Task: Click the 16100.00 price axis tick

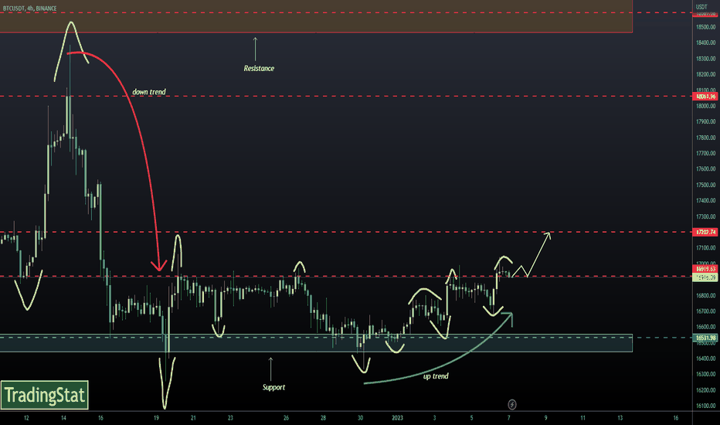Action: tap(706, 406)
